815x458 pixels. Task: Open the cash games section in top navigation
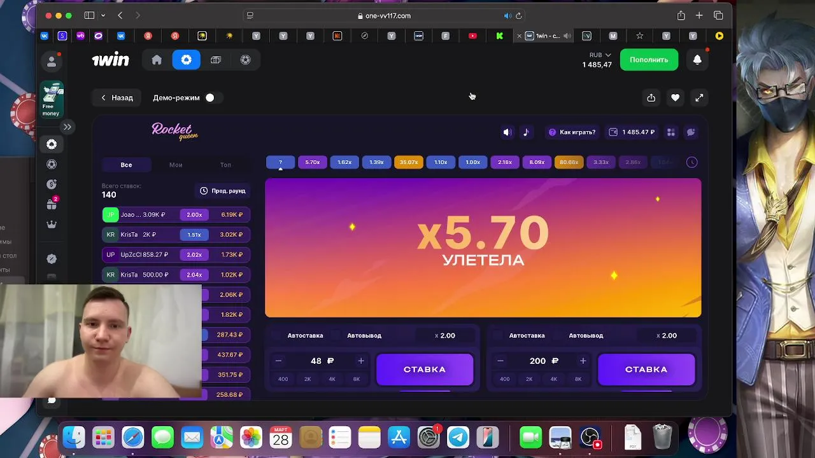pyautogui.click(x=216, y=60)
